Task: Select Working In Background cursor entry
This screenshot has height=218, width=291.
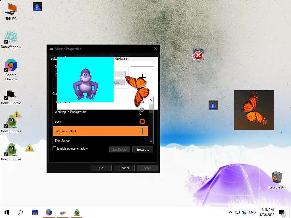Action: pos(101,112)
